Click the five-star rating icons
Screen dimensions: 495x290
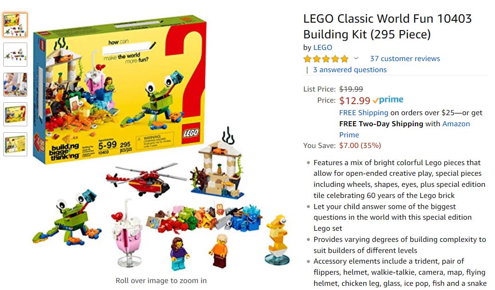pyautogui.click(x=326, y=59)
